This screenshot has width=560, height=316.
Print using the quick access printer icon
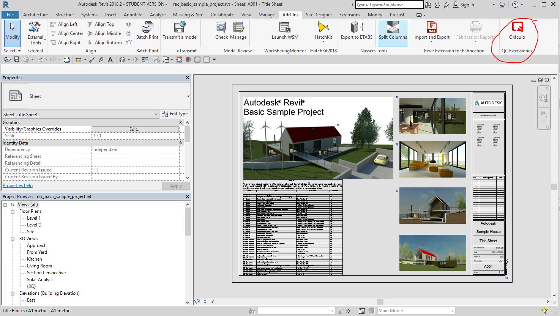(67, 60)
